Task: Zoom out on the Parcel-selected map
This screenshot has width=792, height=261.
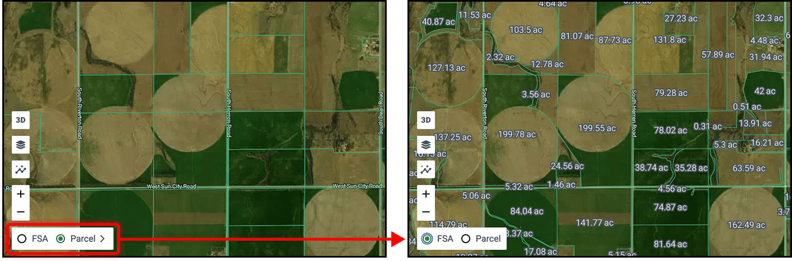Action: point(21,211)
